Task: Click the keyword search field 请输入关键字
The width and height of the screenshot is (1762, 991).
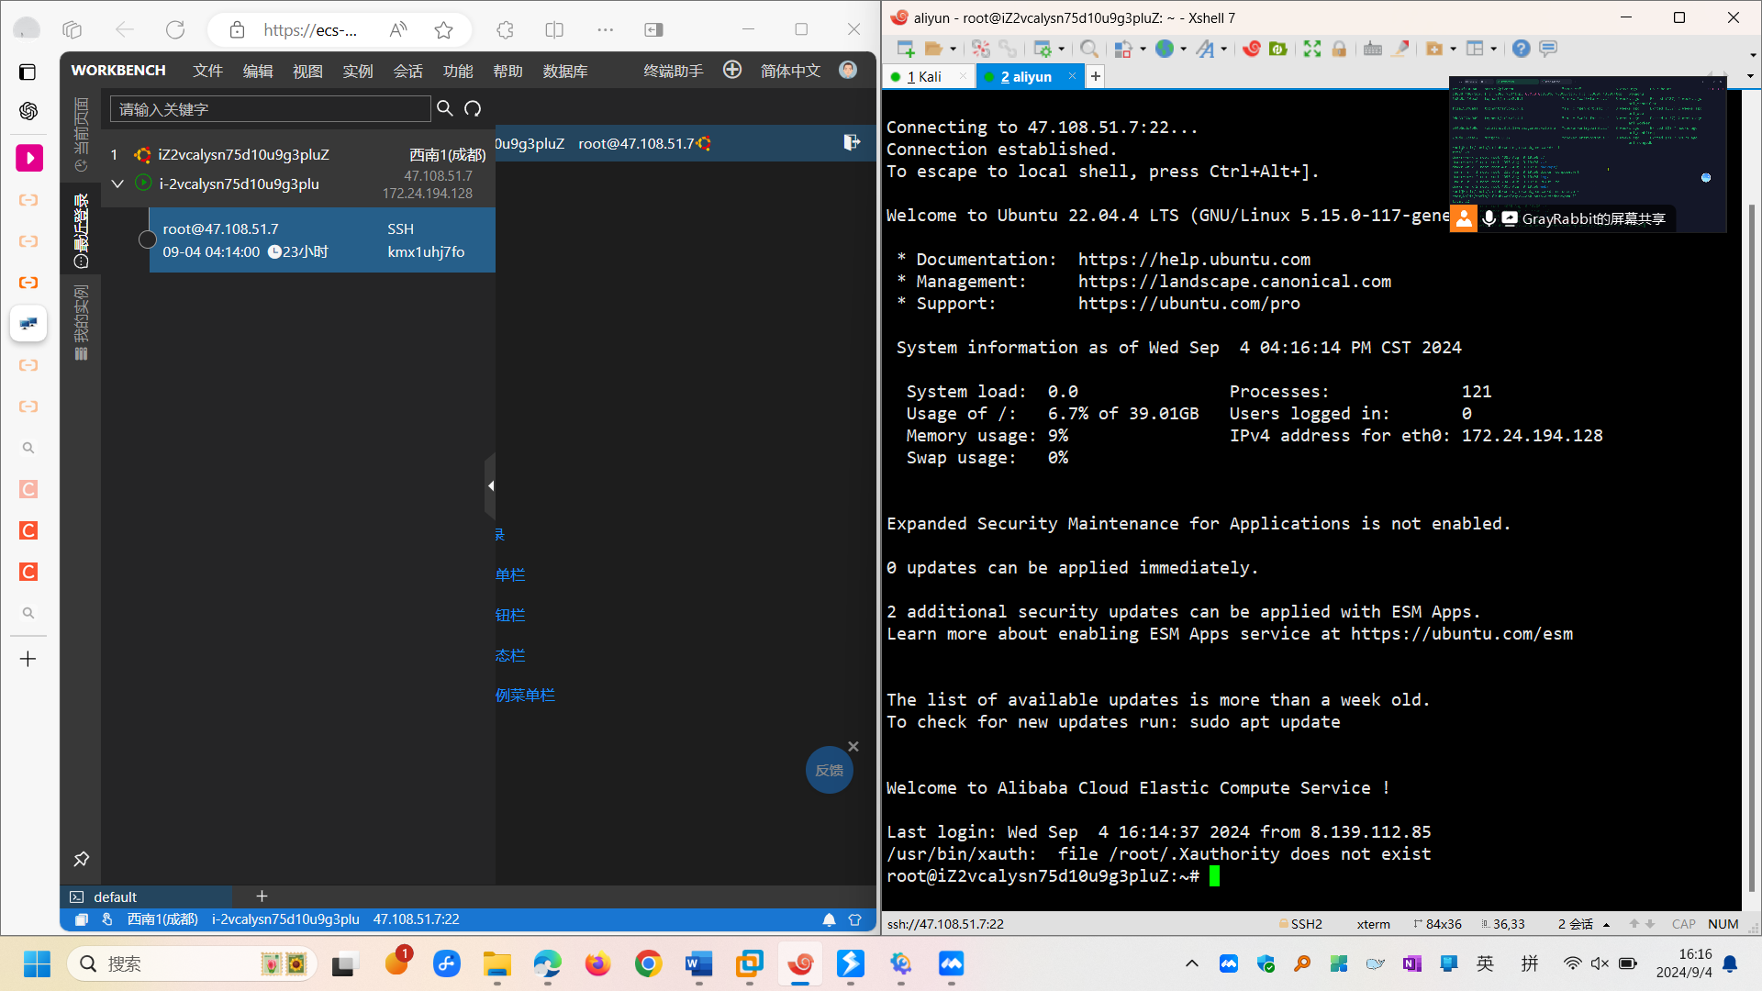Action: tap(271, 109)
